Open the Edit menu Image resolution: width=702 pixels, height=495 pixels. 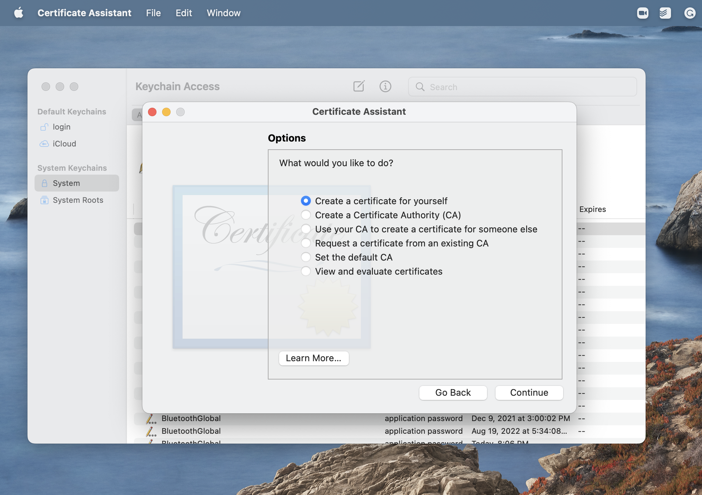click(x=184, y=13)
